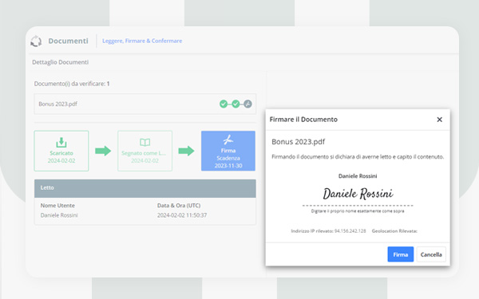Click the Documento(i) da verificare count text
Viewport: 479px width, 299px height.
[72, 84]
